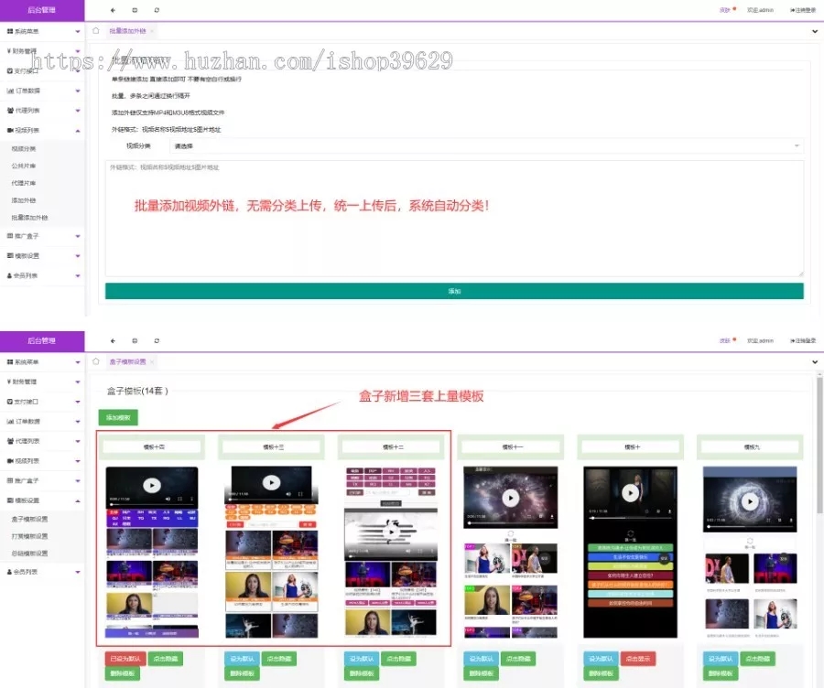Play the video in 模板九 preview

click(750, 501)
